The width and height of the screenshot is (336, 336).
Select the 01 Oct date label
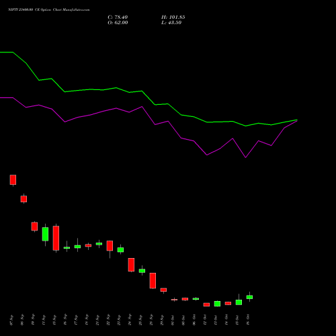pyautogui.click(x=173, y=320)
